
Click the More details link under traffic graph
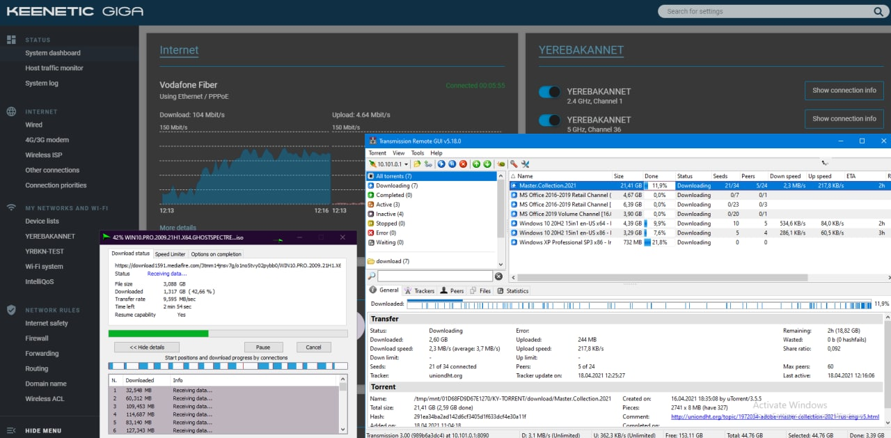coord(178,228)
